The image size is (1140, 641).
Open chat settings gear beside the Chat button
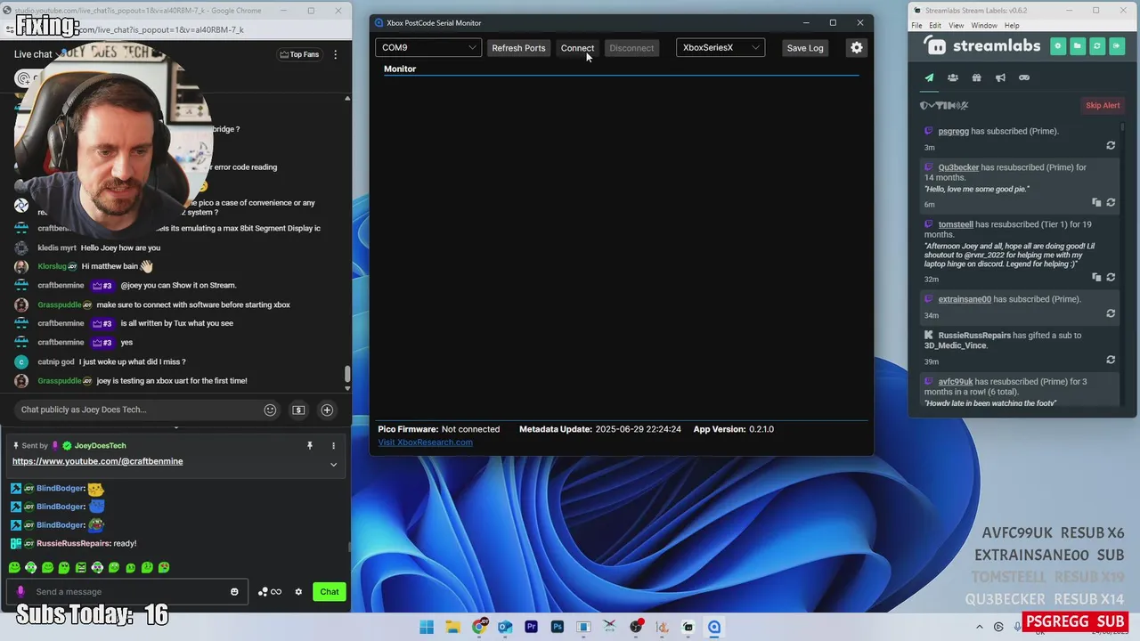(298, 592)
